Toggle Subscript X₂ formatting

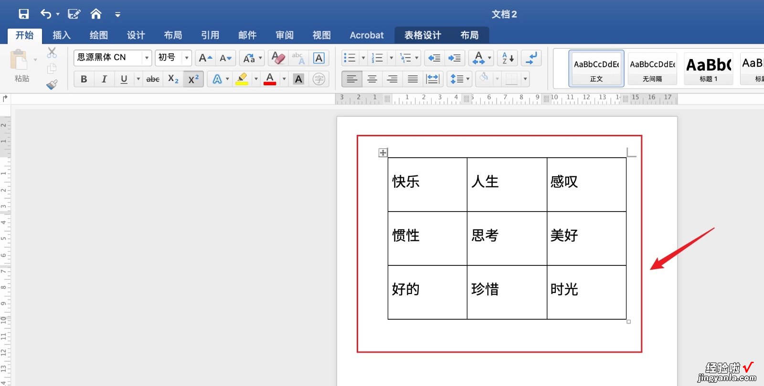coord(173,79)
